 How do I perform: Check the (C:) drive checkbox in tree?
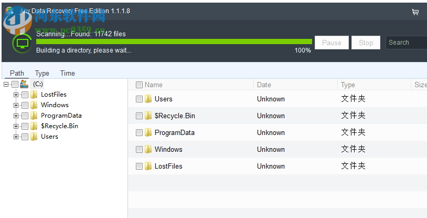pos(15,84)
